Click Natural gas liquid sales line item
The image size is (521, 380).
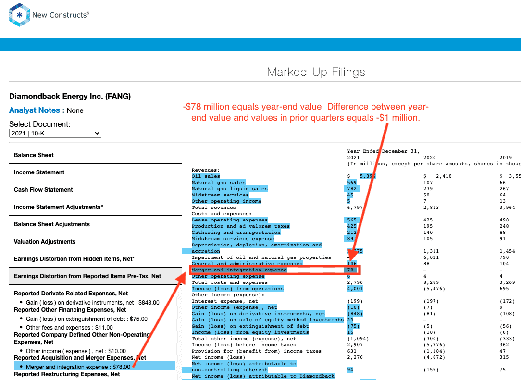click(230, 189)
